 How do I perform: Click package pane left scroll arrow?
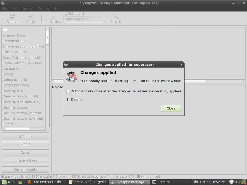[53, 81]
